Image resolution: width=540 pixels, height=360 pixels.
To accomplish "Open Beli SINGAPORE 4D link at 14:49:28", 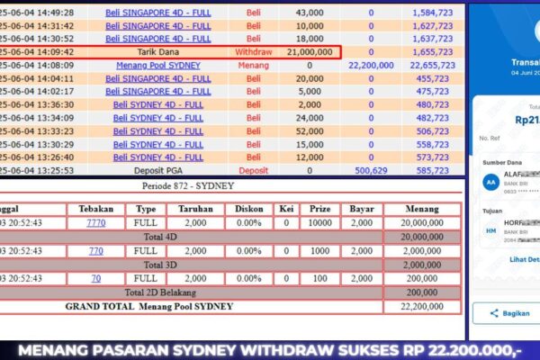I will point(158,13).
